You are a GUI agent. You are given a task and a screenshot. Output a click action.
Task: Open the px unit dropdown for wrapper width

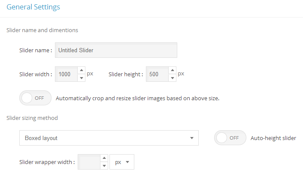pos(122,162)
